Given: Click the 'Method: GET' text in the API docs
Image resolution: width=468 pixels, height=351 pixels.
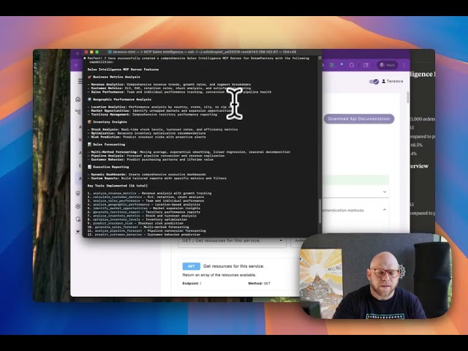Looking at the screenshot, I should 259,283.
